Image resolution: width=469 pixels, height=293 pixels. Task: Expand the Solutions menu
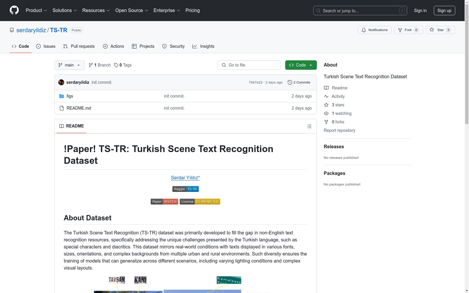coord(64,11)
